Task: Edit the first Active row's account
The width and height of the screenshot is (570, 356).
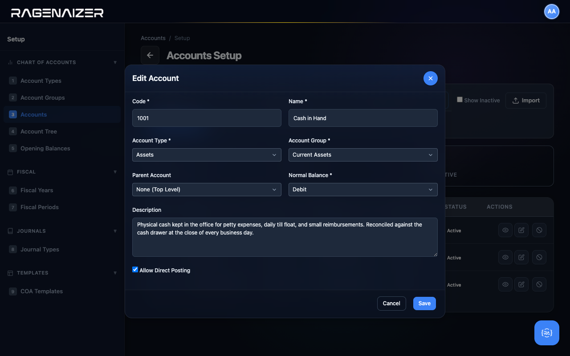Action: pos(521,231)
